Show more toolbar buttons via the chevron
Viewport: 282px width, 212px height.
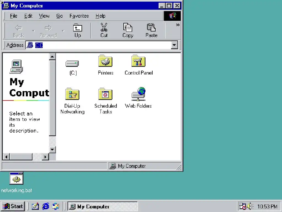178,25
